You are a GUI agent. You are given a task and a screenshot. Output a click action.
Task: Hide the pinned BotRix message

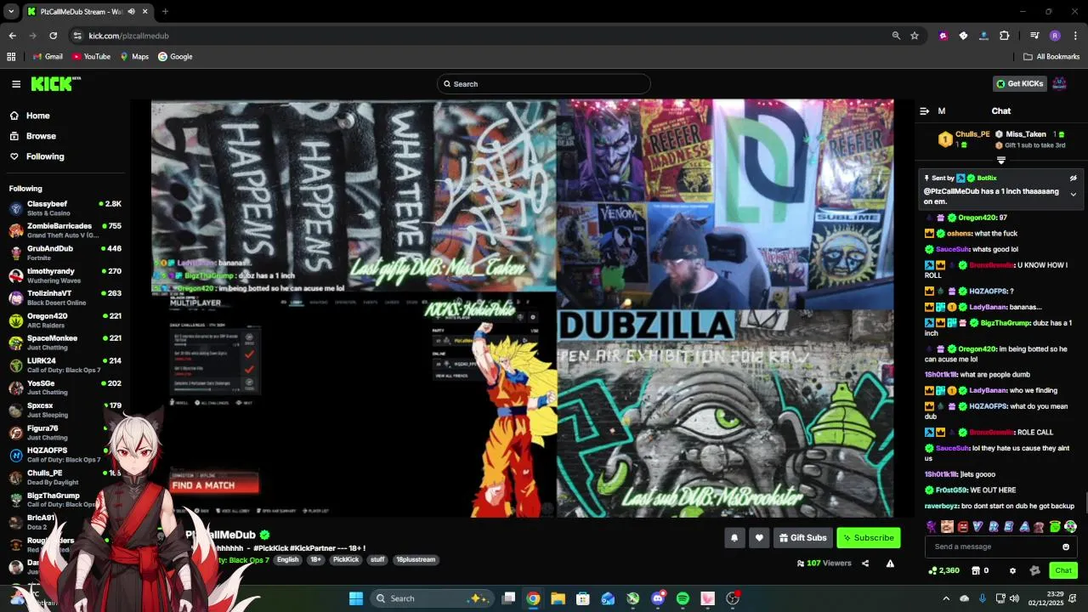1073,178
